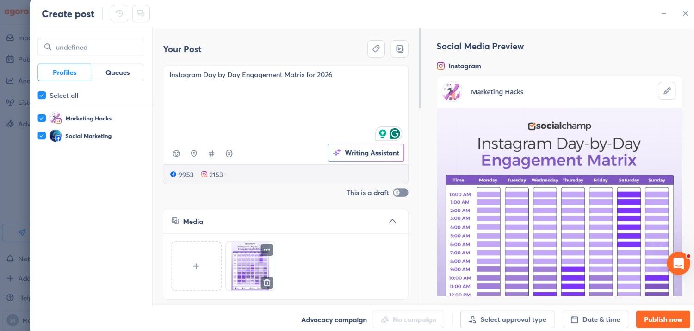Viewport: 694px width, 331px height.
Task: Switch to the Queues tab
Action: (118, 72)
